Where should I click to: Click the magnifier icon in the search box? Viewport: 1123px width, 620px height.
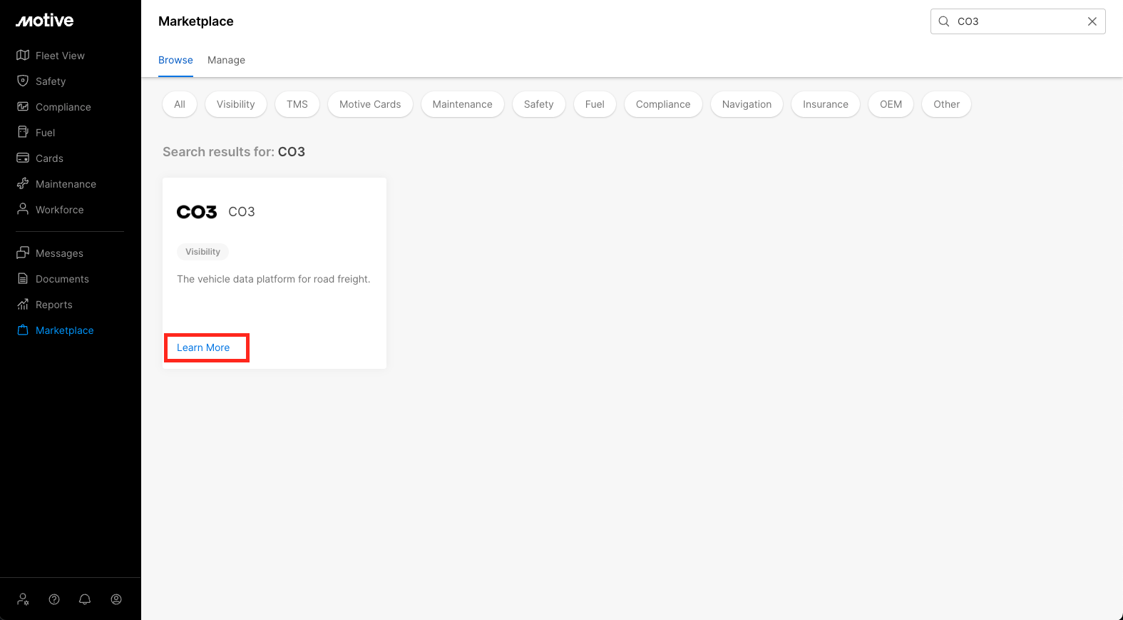(944, 21)
